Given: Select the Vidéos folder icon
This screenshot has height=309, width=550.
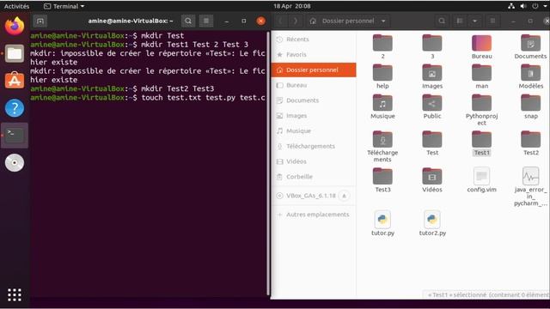Looking at the screenshot, I should [x=432, y=180].
